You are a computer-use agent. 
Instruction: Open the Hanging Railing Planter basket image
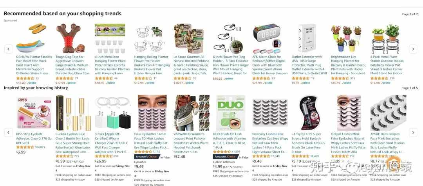pos(149,38)
